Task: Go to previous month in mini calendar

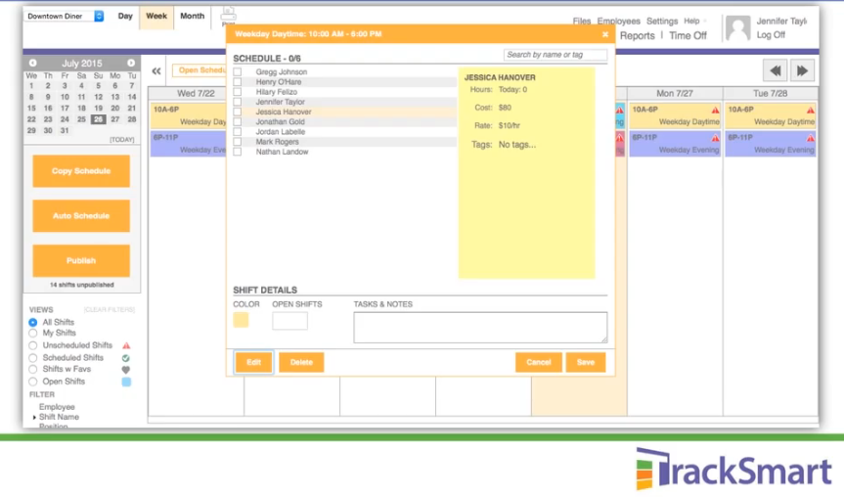Action: 32,63
